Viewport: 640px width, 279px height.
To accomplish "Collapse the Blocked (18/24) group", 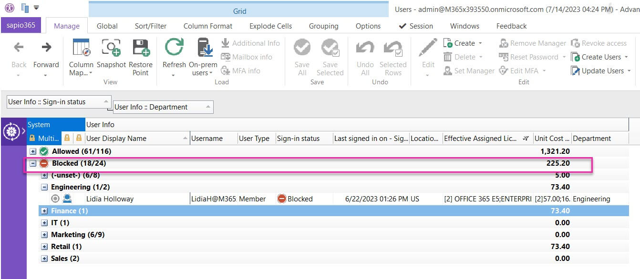I will point(33,163).
